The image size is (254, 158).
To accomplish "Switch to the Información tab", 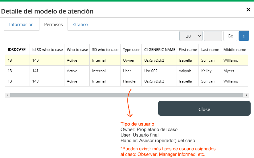I will (x=21, y=25).
